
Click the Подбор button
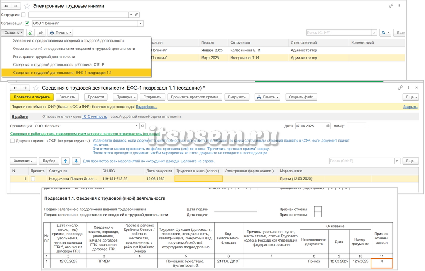[x=49, y=161]
